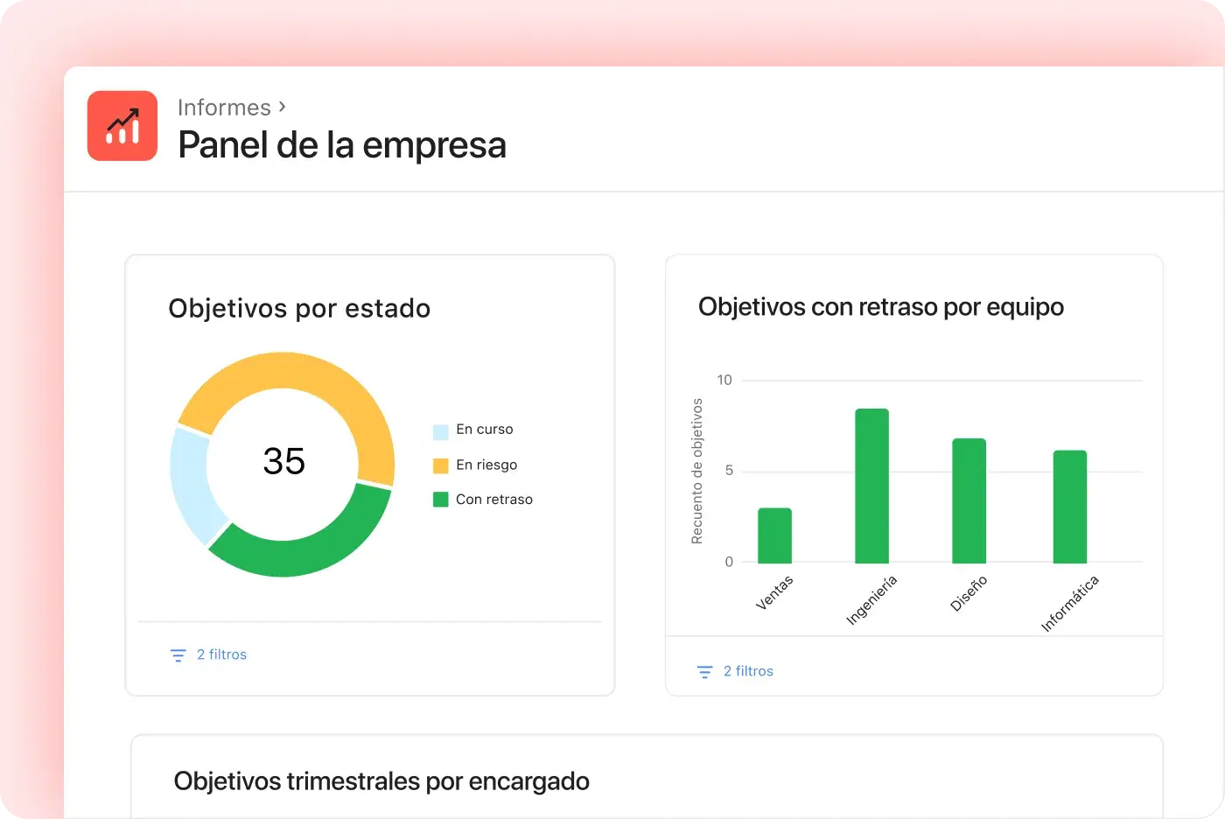Open 2 filtros link in Objetivos con retraso card
The height and width of the screenshot is (819, 1225).
(x=748, y=671)
